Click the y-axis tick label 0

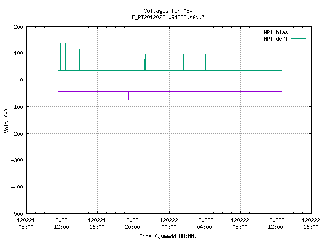click(21, 80)
